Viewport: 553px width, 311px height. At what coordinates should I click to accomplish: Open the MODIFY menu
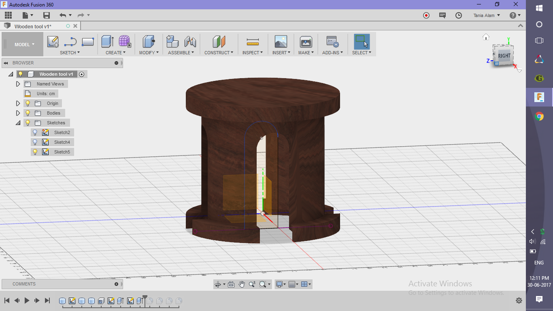pos(149,53)
